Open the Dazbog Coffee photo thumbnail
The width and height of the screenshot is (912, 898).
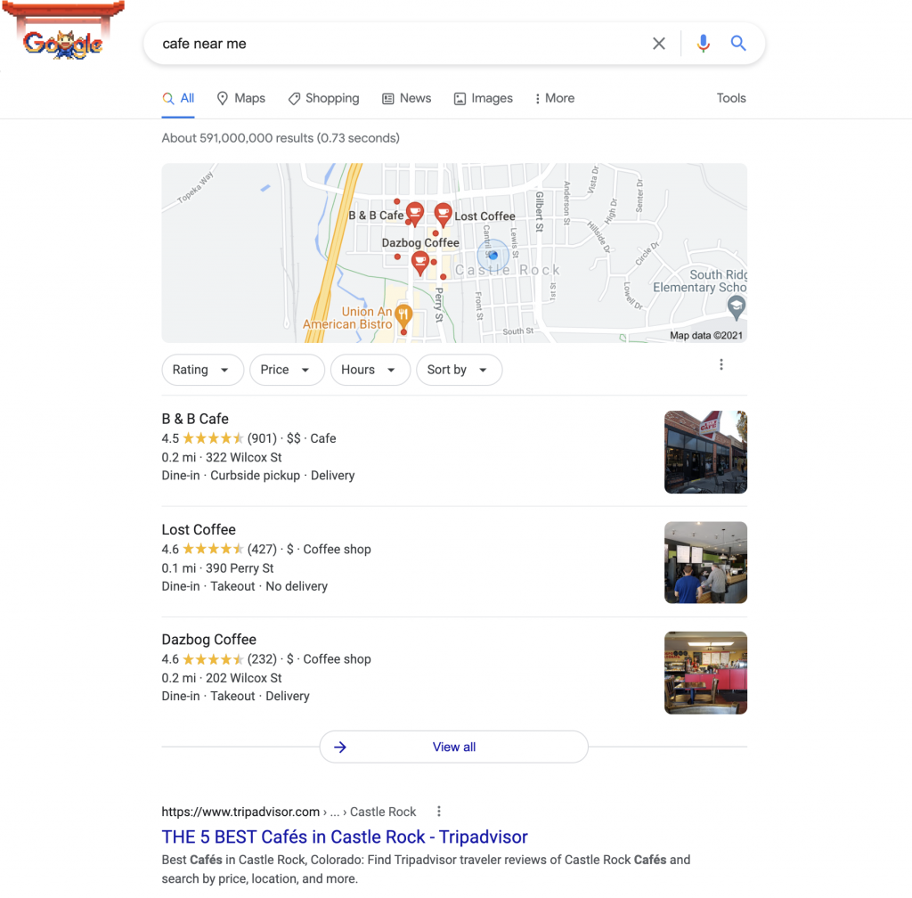point(705,673)
